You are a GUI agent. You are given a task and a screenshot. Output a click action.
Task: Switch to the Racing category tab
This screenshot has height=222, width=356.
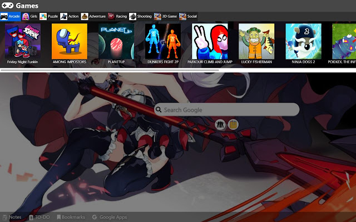(x=117, y=16)
